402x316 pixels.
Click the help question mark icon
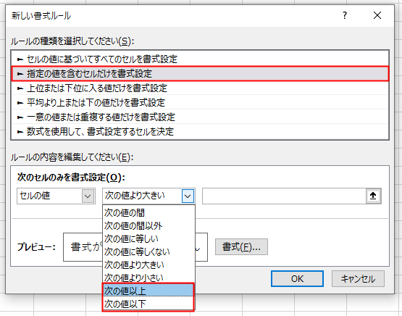pyautogui.click(x=345, y=16)
